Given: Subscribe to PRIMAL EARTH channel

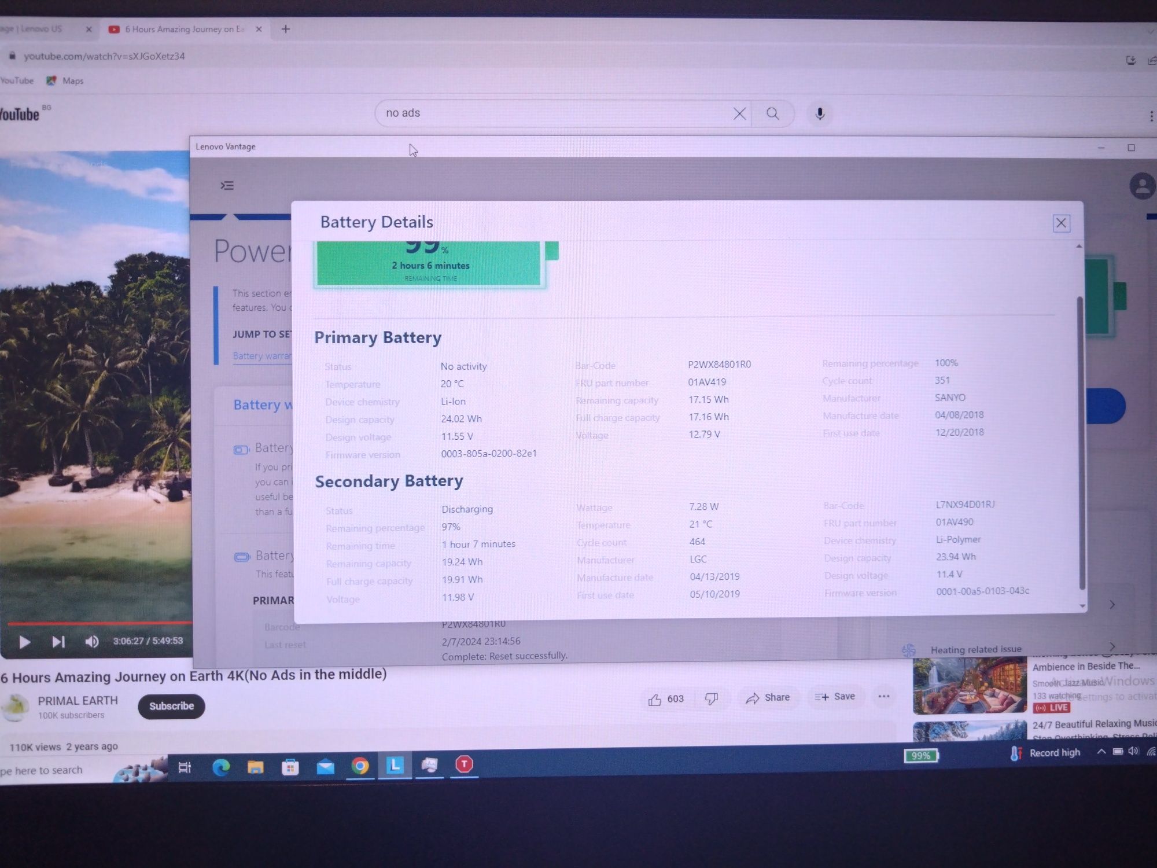Looking at the screenshot, I should (171, 706).
